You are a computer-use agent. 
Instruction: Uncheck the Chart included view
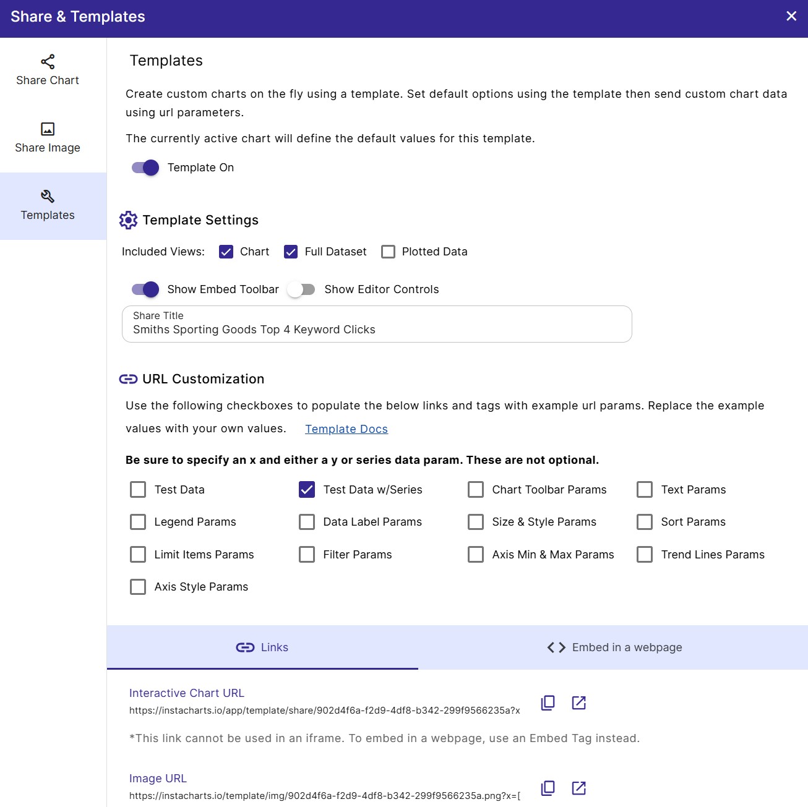click(x=226, y=252)
